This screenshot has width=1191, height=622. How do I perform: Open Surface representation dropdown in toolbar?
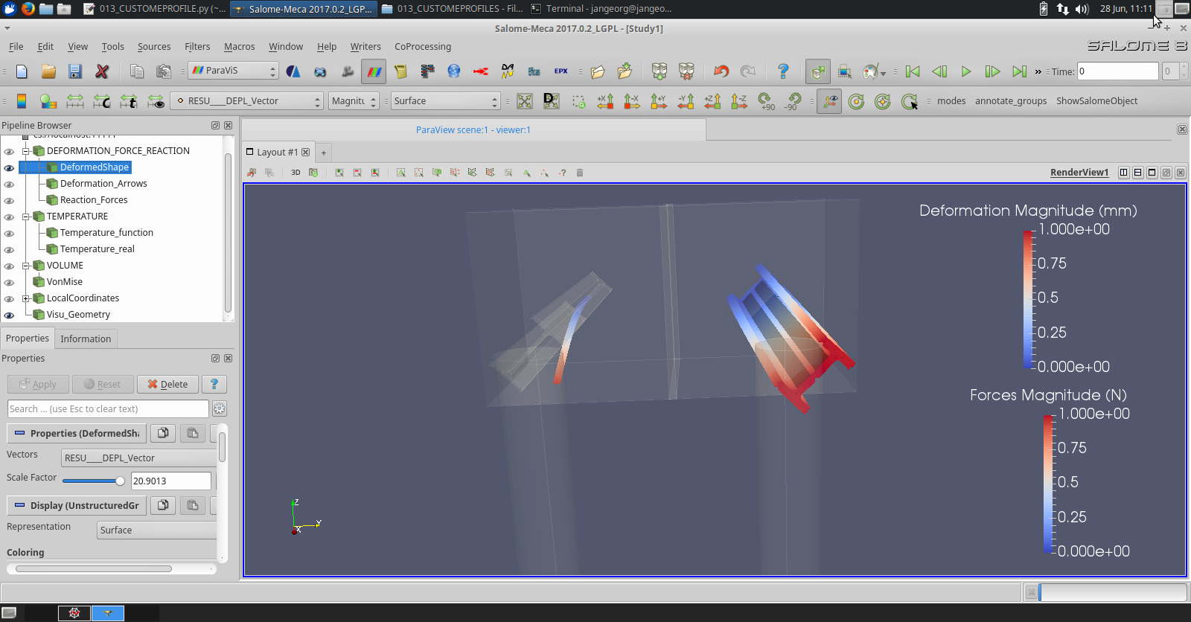[x=445, y=101]
